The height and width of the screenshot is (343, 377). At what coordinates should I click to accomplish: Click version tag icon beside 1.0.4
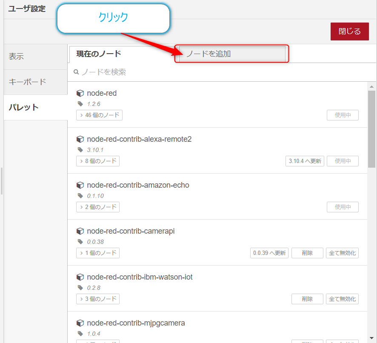pos(80,333)
